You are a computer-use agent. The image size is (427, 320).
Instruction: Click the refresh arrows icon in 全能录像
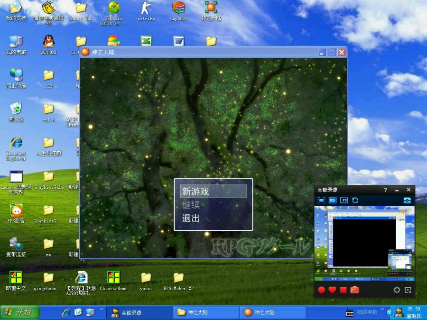[x=355, y=201]
